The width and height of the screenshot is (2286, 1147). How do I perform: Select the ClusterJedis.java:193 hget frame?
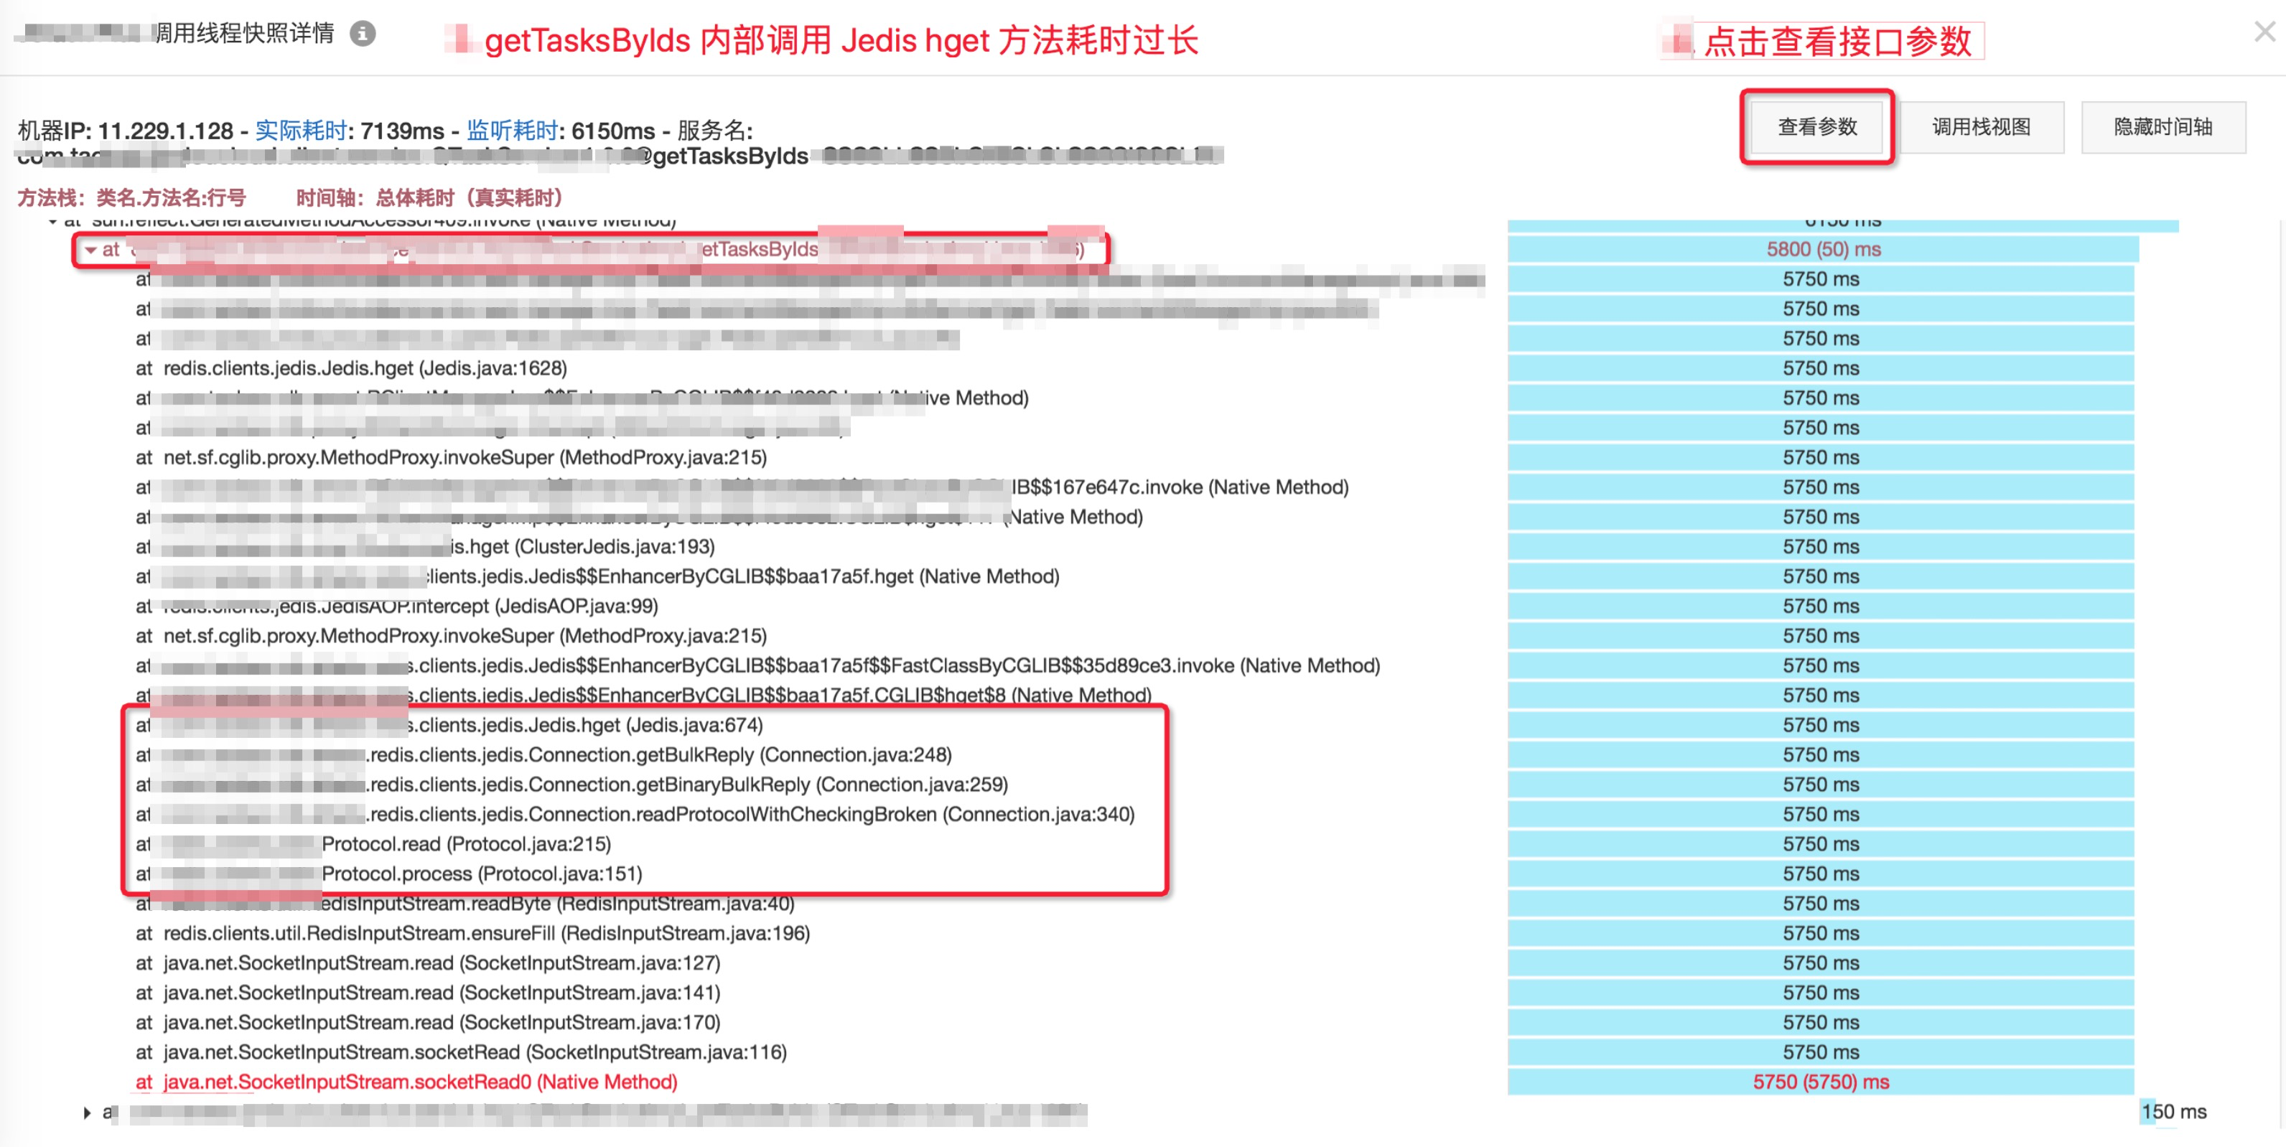425,546
